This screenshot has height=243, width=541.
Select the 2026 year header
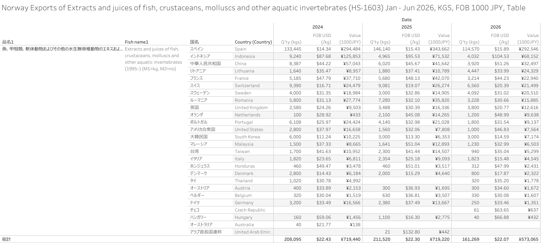[x=496, y=27]
